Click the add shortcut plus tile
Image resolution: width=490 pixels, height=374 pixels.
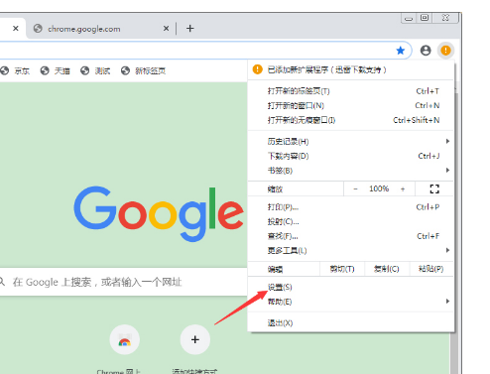(195, 339)
